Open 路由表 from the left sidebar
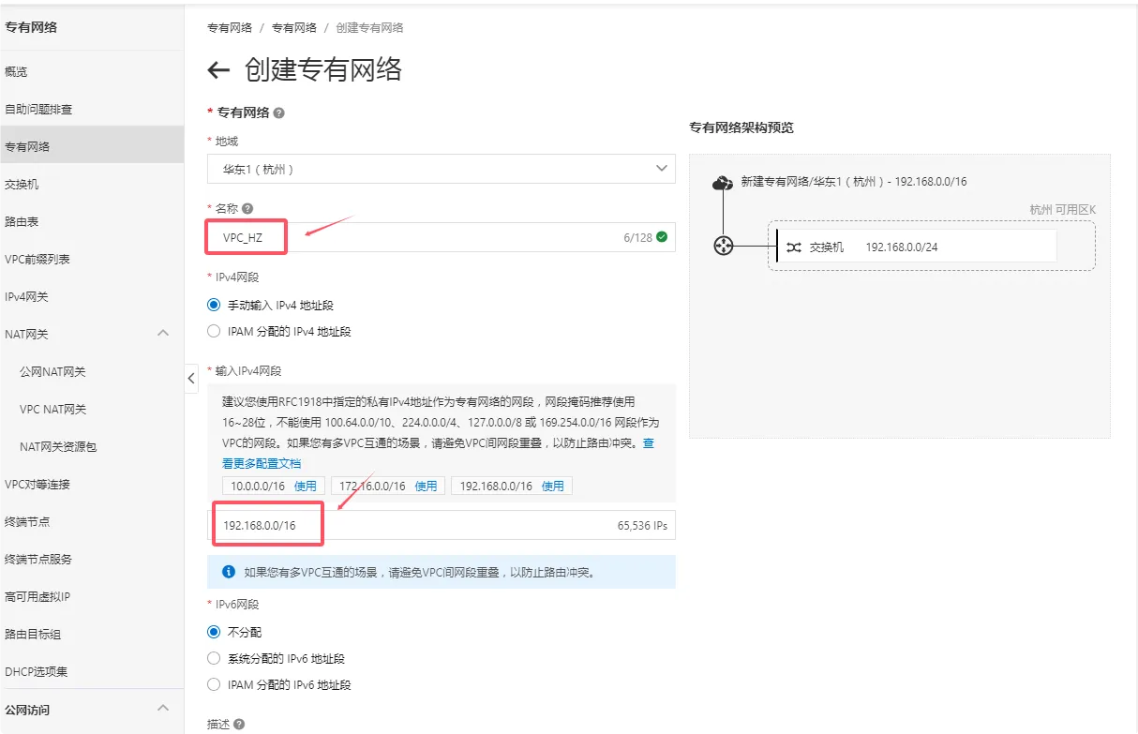The width and height of the screenshot is (1138, 734). pyautogui.click(x=26, y=221)
